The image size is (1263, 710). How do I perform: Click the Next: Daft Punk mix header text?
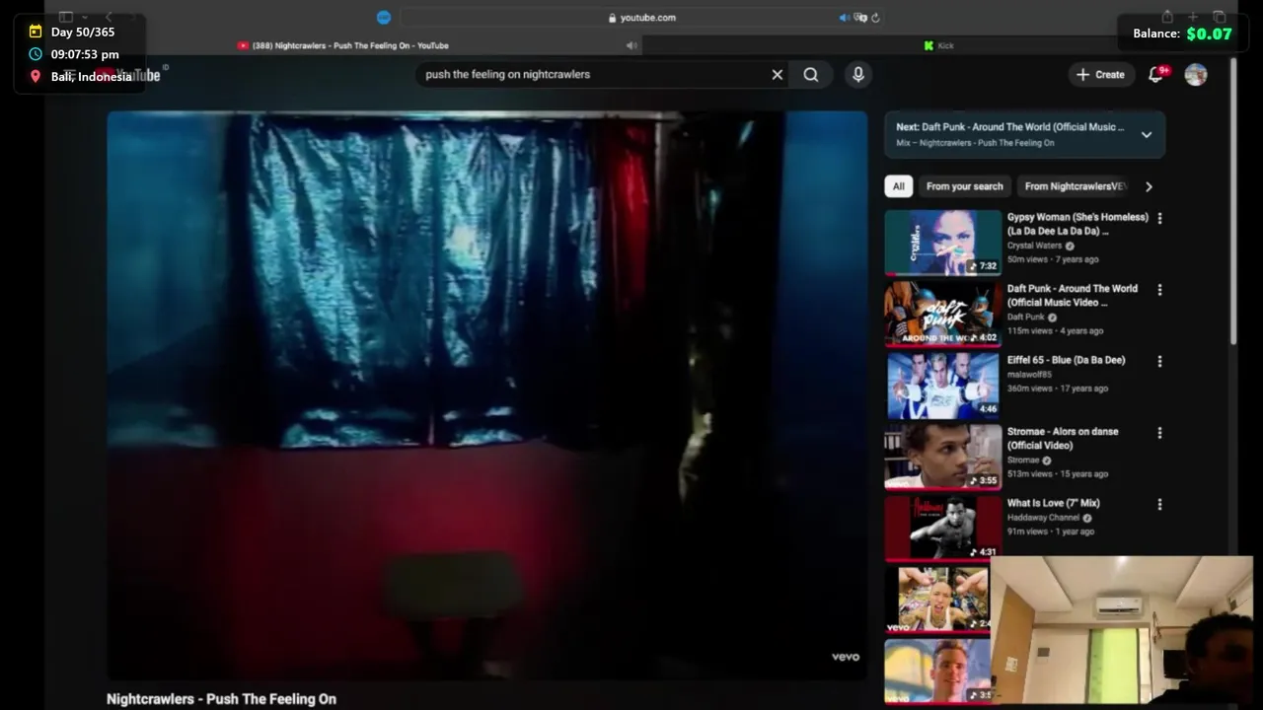tap(1009, 127)
